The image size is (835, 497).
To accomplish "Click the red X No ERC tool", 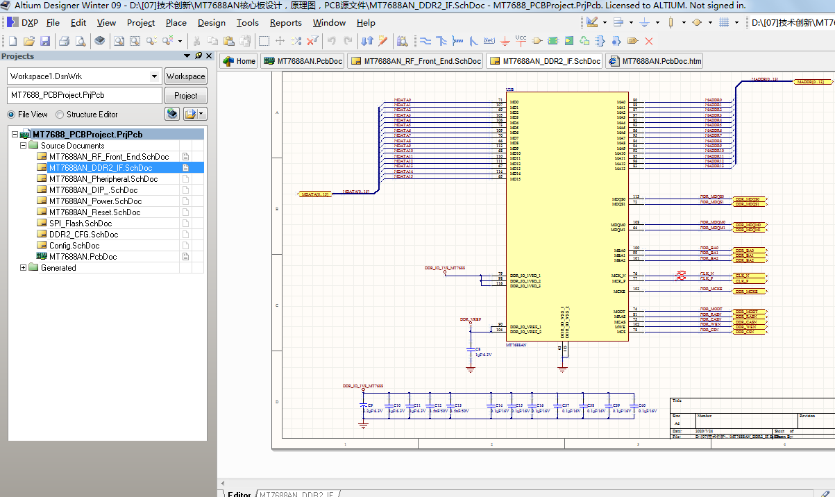I will (649, 41).
